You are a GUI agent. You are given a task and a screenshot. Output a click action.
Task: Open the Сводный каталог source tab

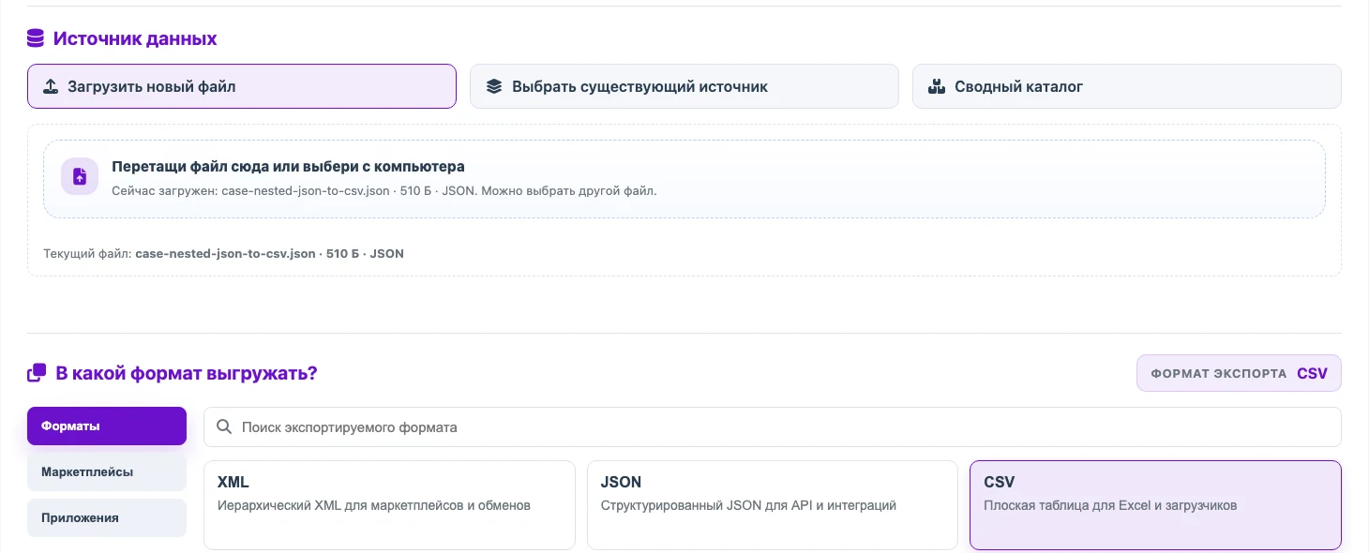pos(1127,86)
